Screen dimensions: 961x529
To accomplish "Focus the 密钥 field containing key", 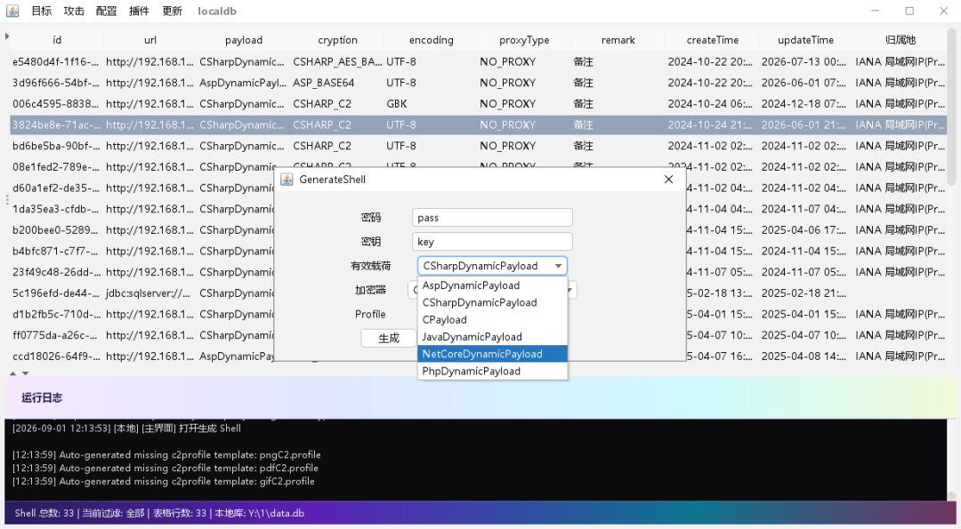I will pos(492,241).
